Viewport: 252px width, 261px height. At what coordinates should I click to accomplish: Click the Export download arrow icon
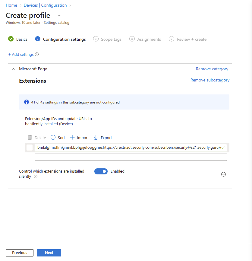tap(96, 138)
